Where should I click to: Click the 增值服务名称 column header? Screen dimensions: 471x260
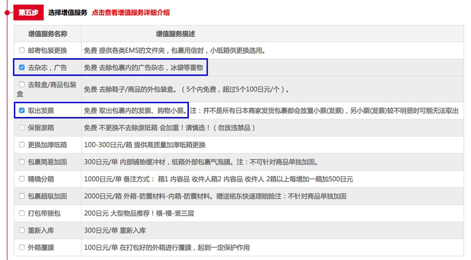tap(48, 34)
